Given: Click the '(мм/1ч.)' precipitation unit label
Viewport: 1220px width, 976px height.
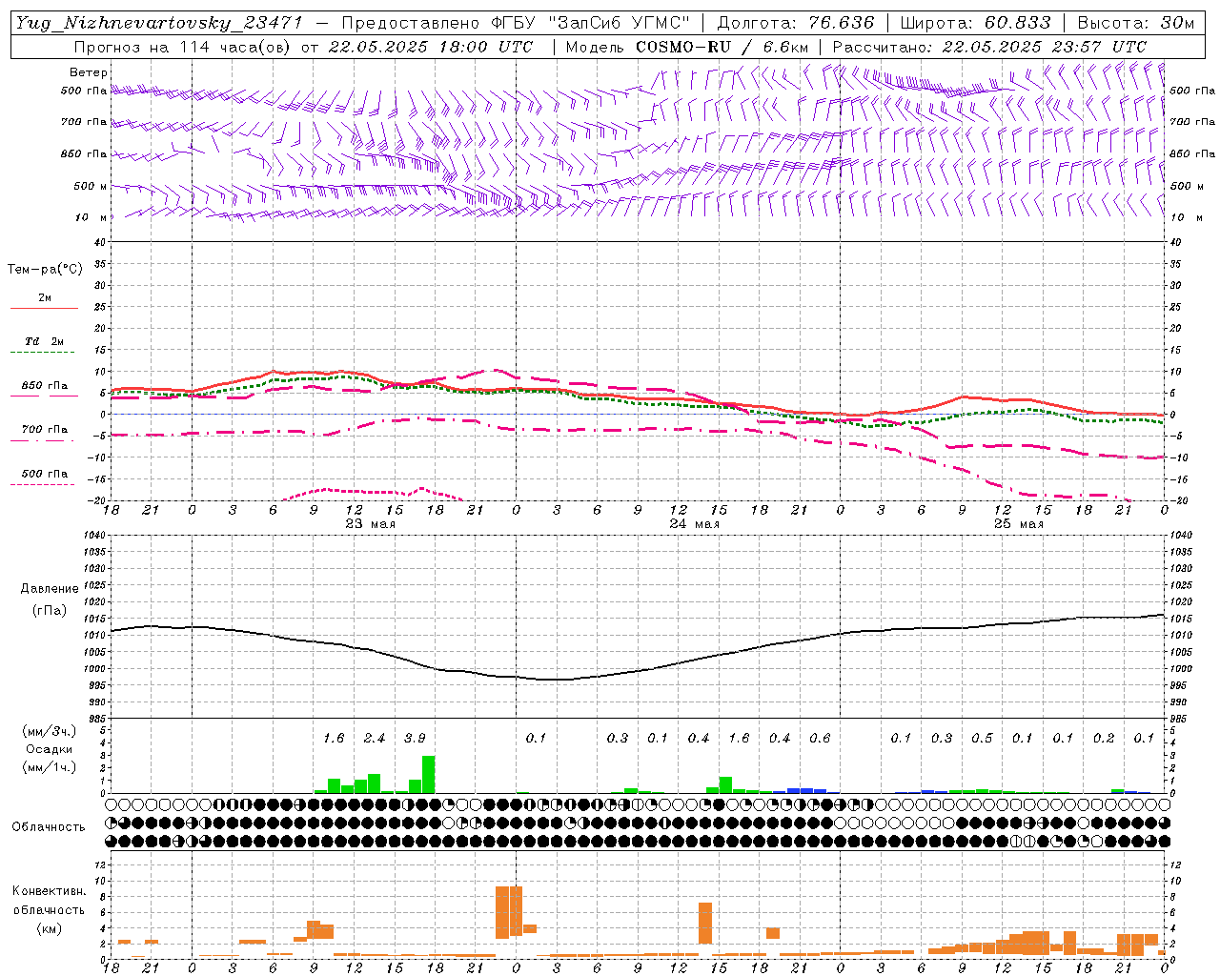Looking at the screenshot, I should 49,767.
